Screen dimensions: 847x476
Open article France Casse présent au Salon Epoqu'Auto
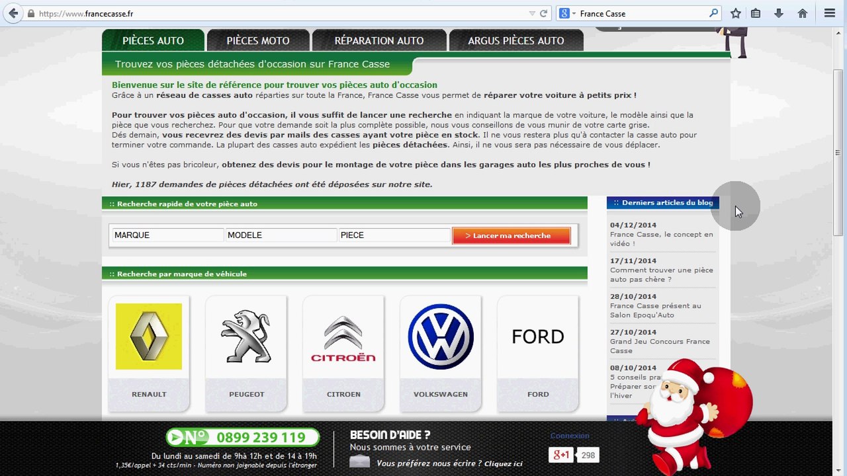tap(655, 310)
